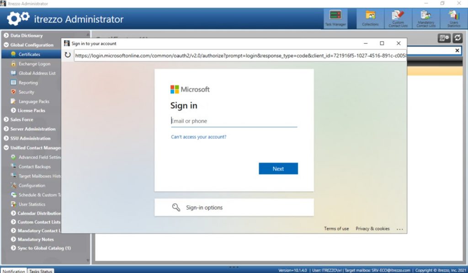Select Global Address List entry
This screenshot has width=468, height=273.
(37, 73)
